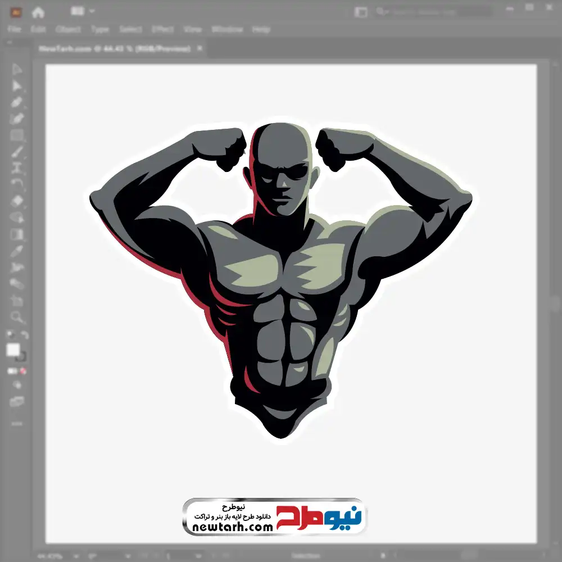
Task: Select the Selection tool arrow
Action: tap(17, 69)
